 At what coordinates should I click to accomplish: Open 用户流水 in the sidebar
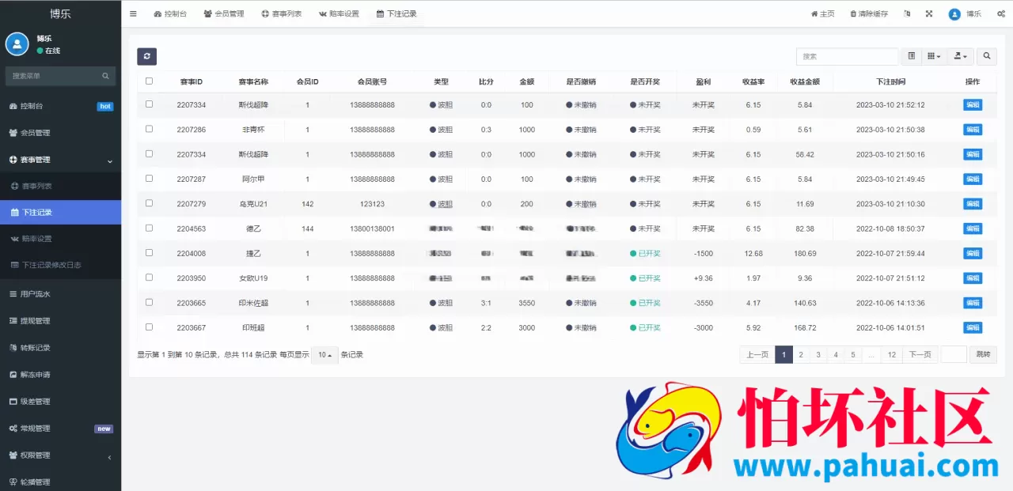(x=60, y=294)
